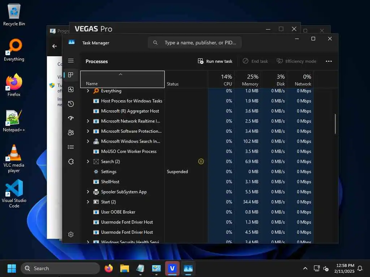Select the ShellHost process row
This screenshot has height=277, width=370.
coord(197,182)
